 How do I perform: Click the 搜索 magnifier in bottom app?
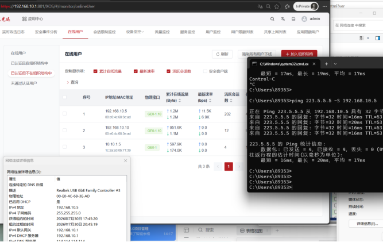(200, 230)
